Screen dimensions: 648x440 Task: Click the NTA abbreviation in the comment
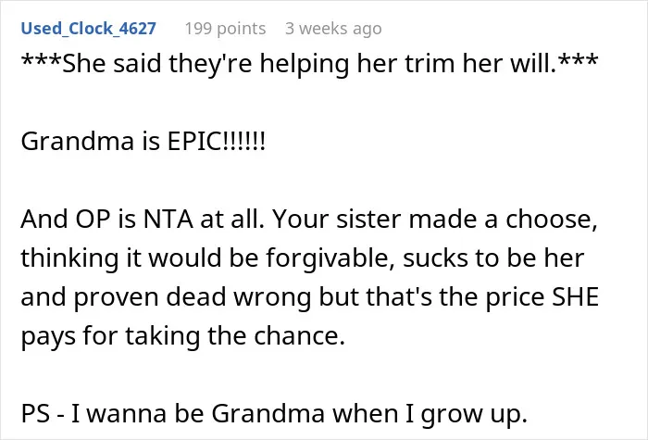click(x=168, y=220)
